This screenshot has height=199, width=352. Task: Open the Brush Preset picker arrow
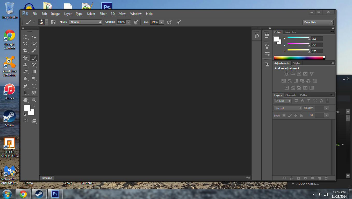pos(47,22)
